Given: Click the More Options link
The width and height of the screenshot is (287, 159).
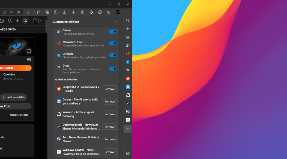Looking at the screenshot, I should click(19, 115).
